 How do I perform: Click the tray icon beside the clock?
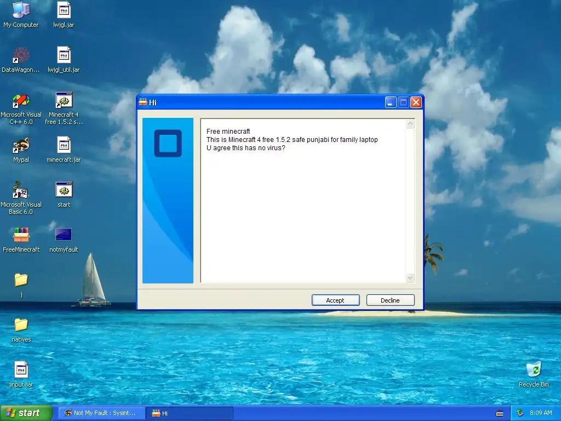(x=520, y=413)
